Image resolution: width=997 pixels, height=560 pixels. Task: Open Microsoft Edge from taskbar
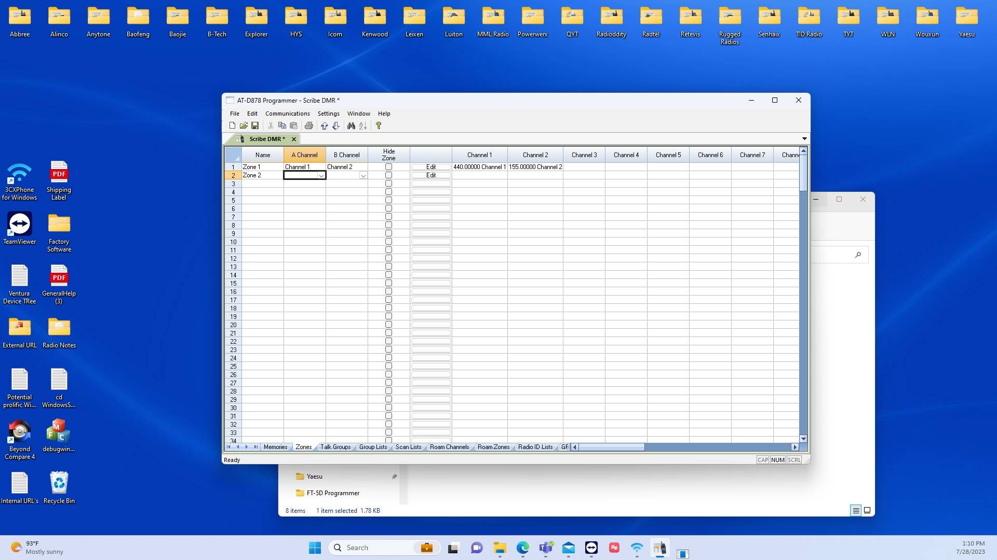523,548
